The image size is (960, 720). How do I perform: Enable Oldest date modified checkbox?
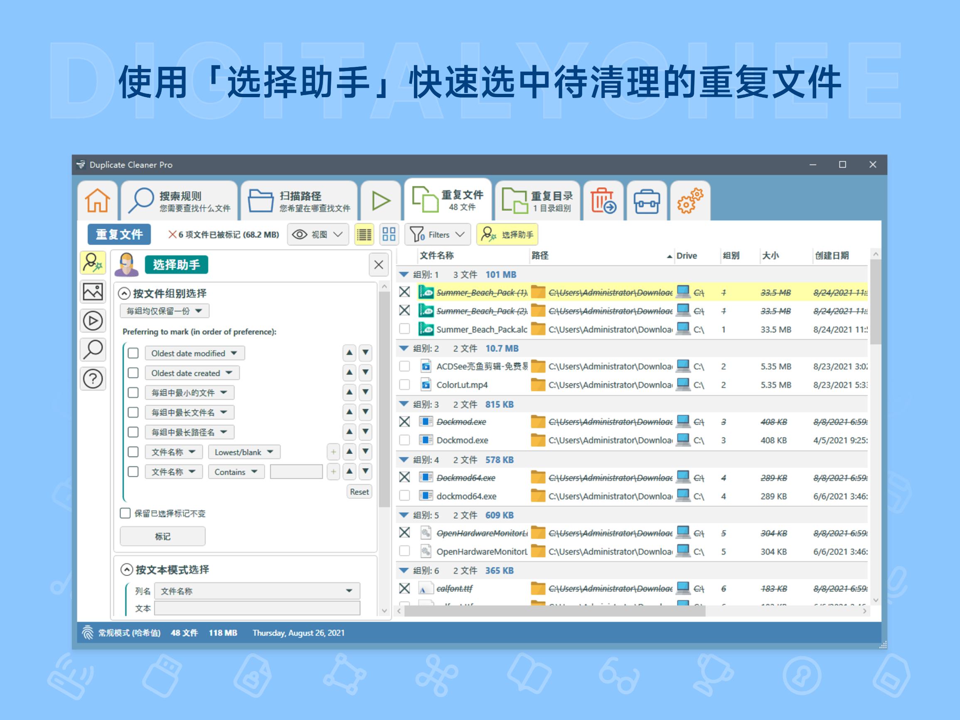click(133, 353)
